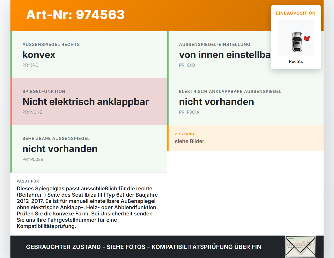Click the Seat Ibiza III compatibility paragraph
The height and width of the screenshot is (258, 334).
87,207
